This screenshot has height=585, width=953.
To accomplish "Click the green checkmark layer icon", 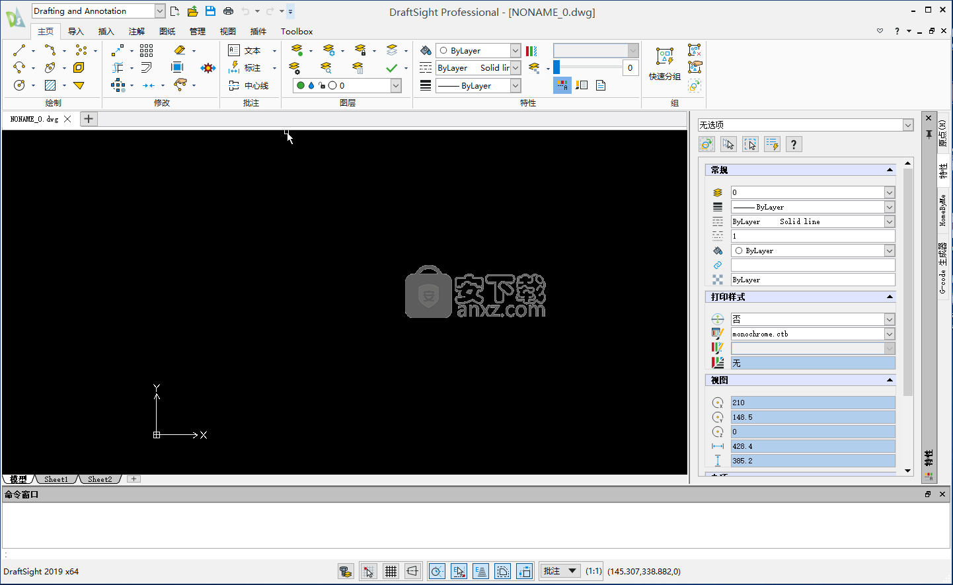I will point(392,67).
